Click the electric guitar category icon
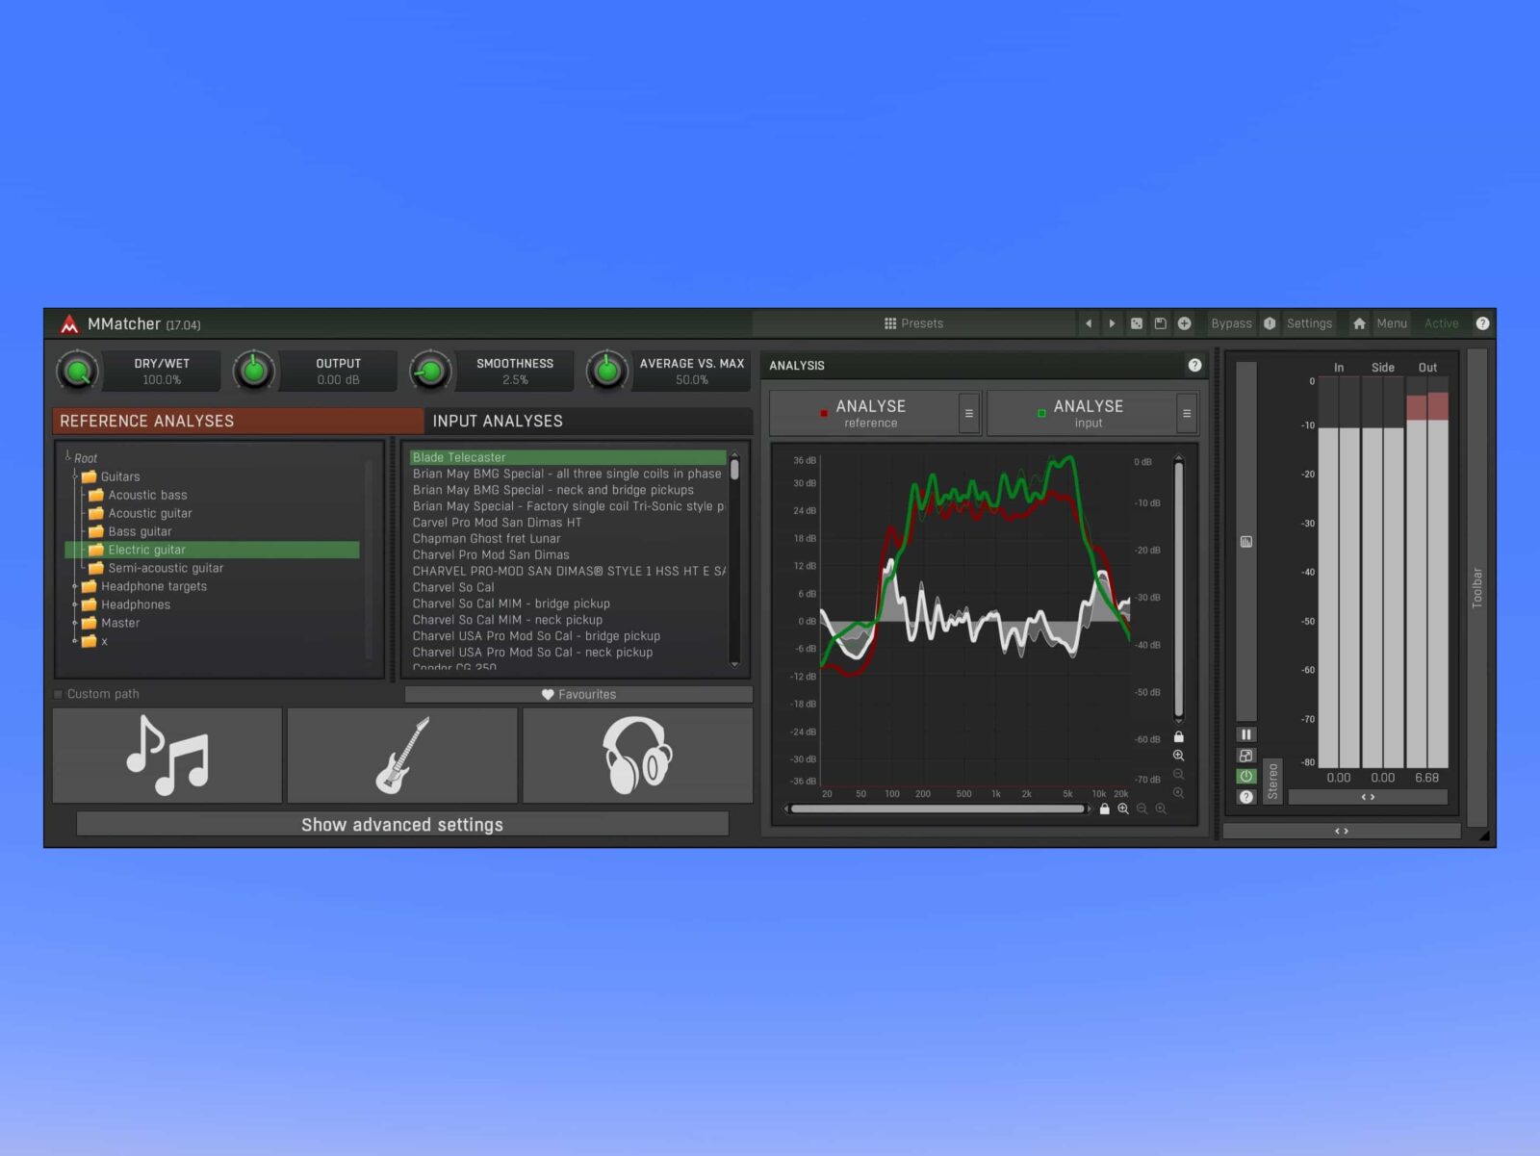Image resolution: width=1540 pixels, height=1156 pixels. [x=402, y=756]
